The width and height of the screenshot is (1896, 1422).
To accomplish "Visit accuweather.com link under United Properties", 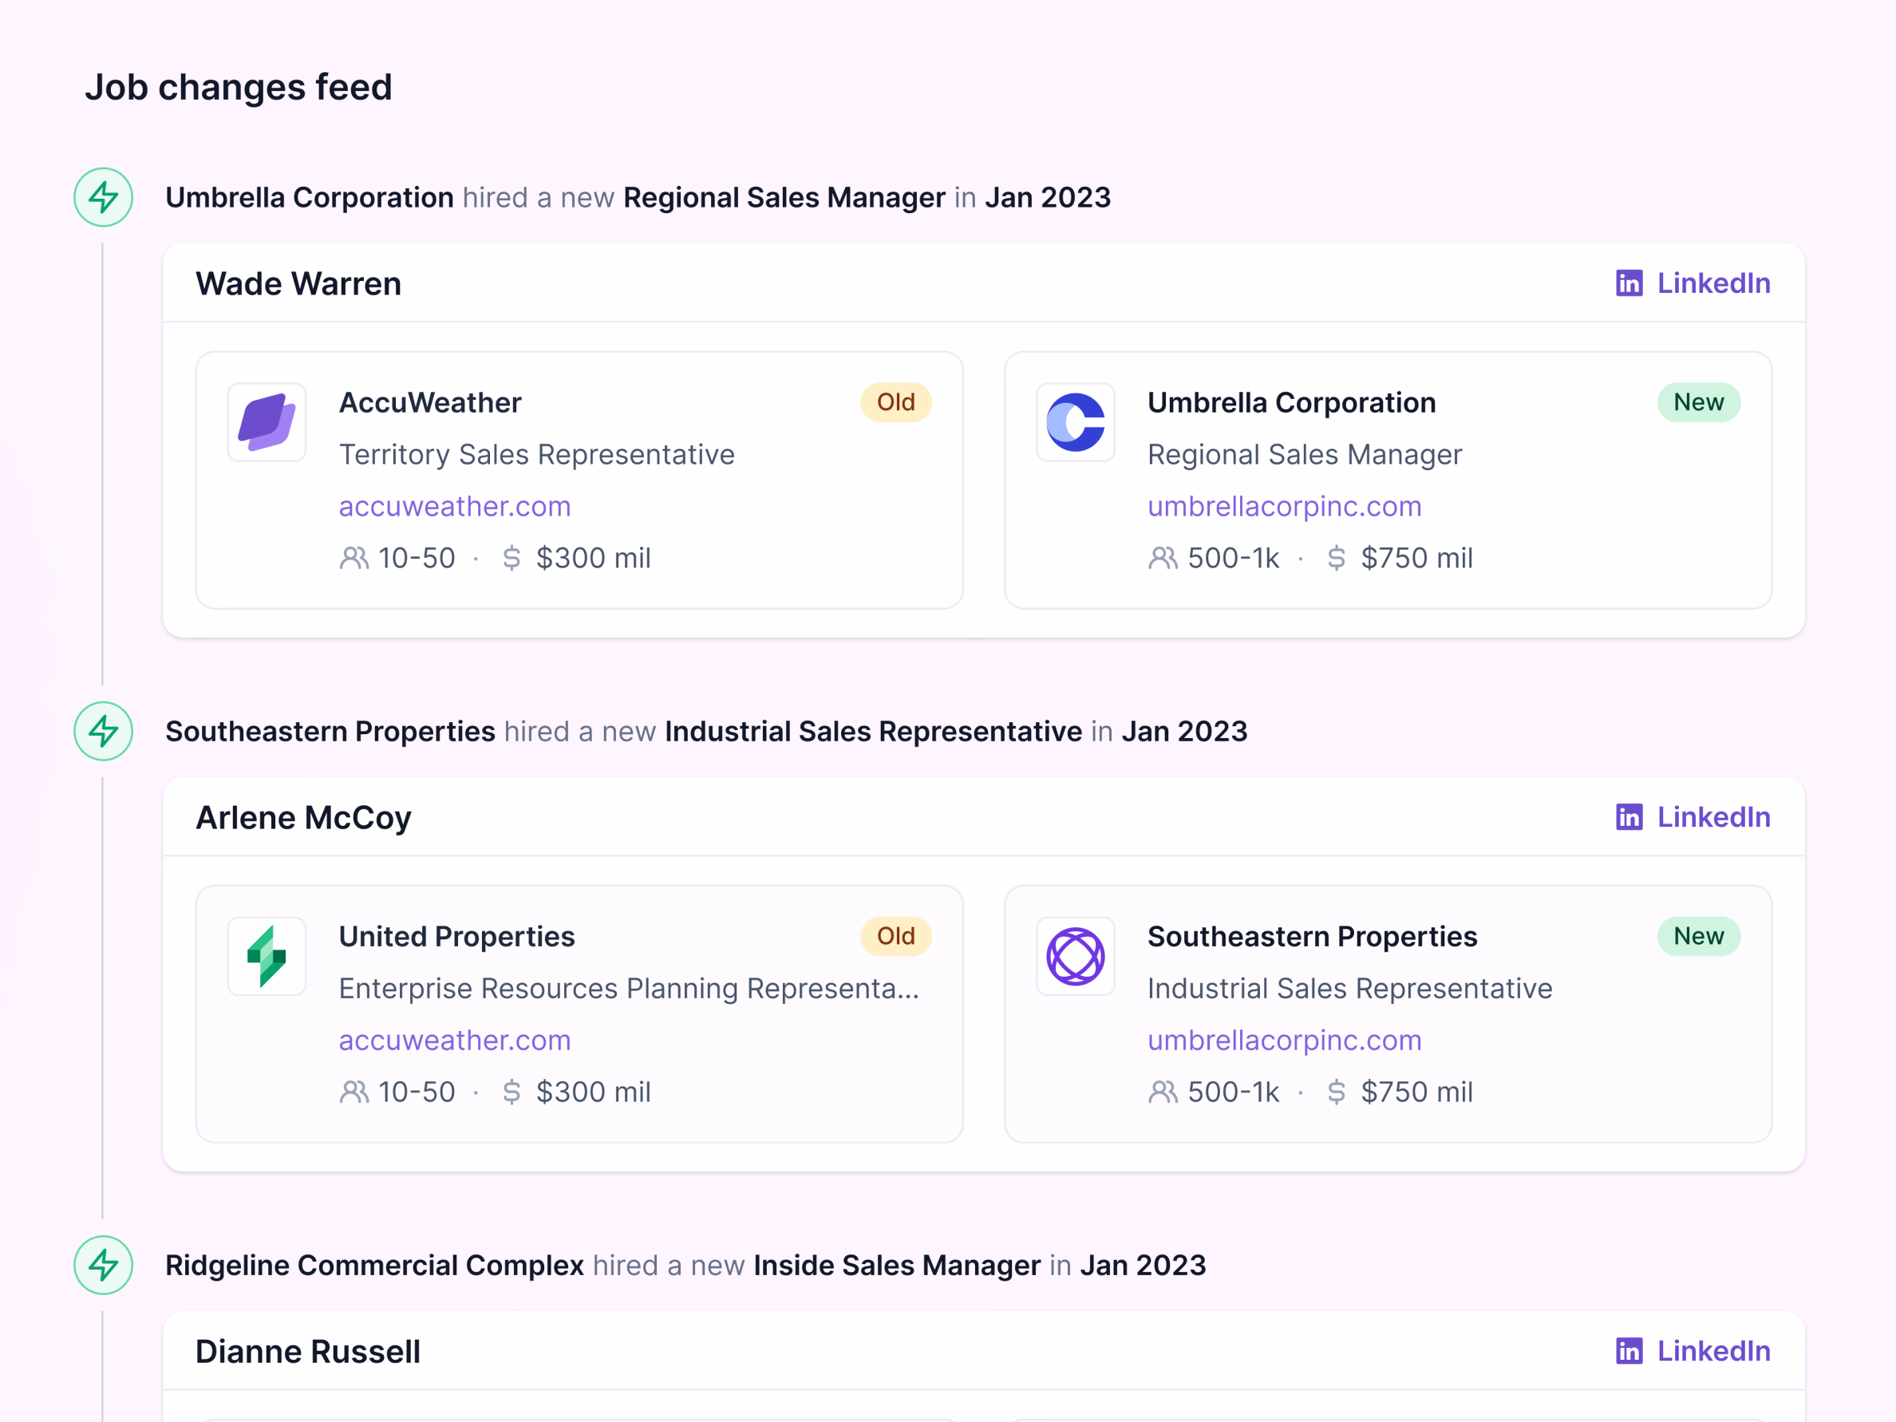I will pos(454,1041).
